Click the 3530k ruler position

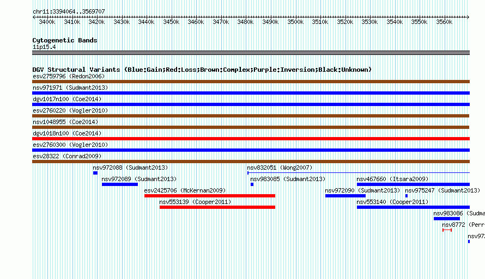(x=369, y=22)
